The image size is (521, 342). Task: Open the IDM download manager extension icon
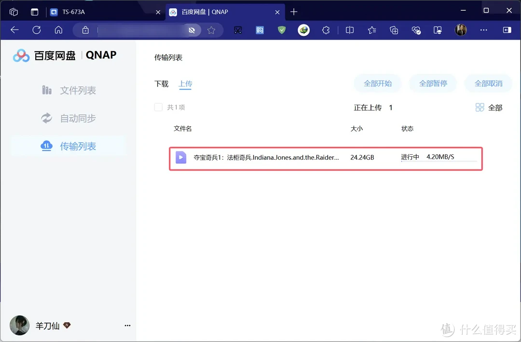click(x=303, y=30)
